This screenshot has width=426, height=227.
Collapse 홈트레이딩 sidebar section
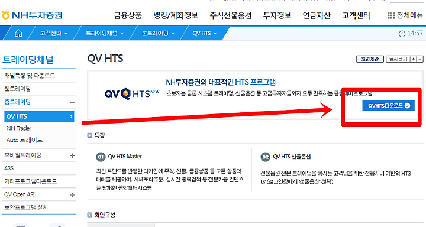coord(72,102)
